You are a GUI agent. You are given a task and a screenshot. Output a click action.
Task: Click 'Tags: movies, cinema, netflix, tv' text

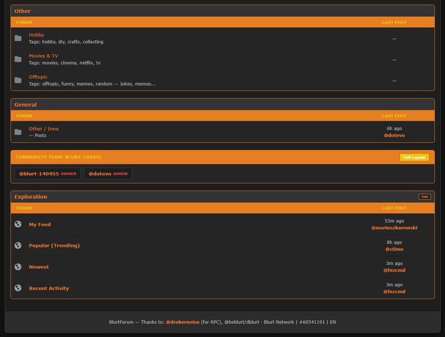click(x=65, y=63)
